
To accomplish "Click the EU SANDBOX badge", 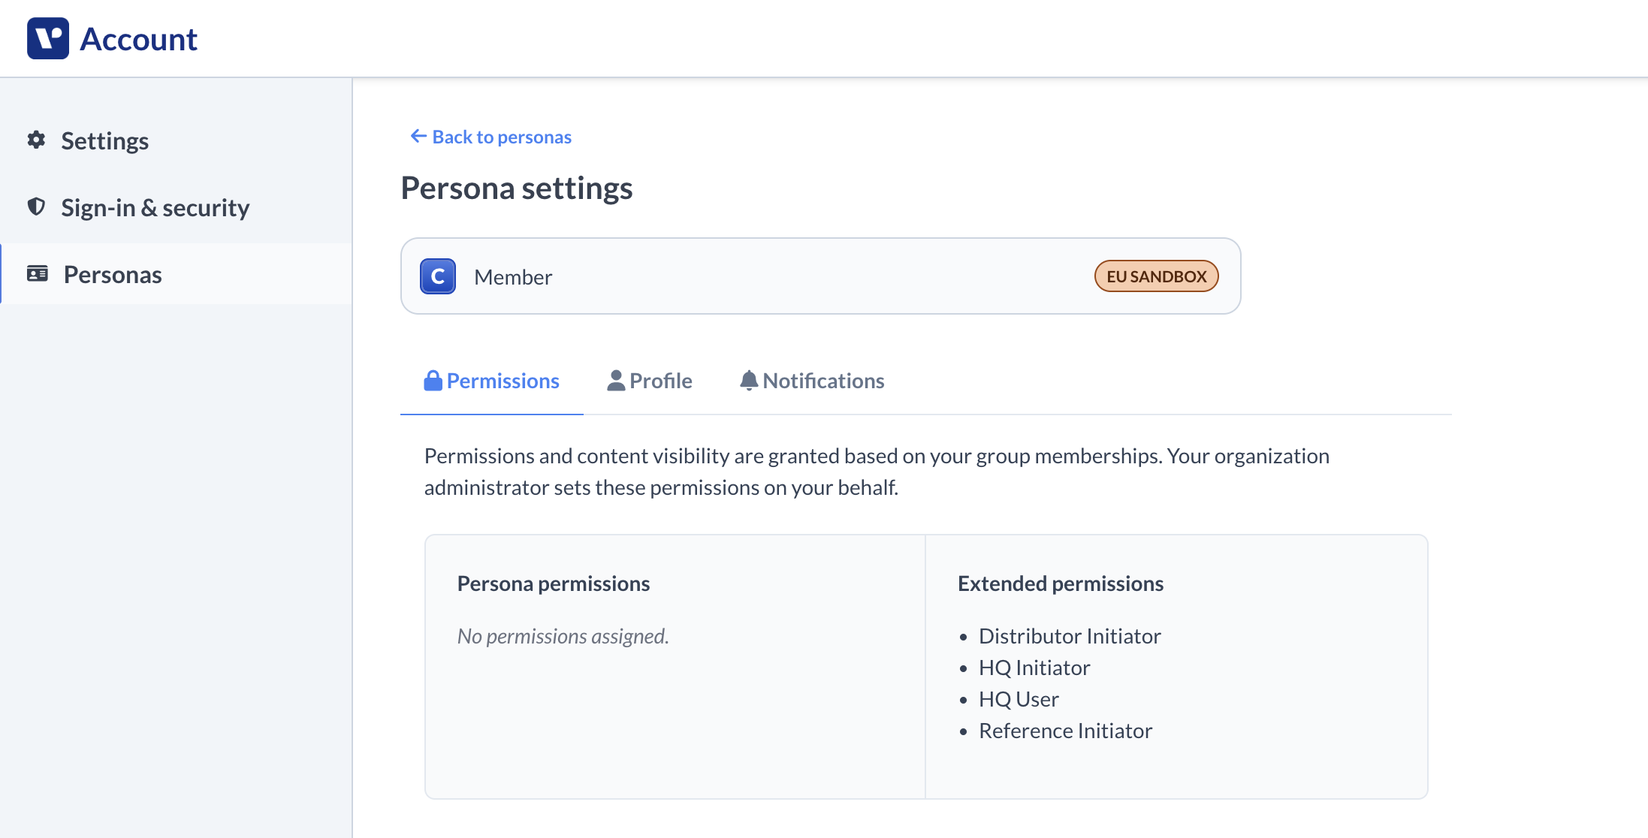I will [x=1157, y=276].
